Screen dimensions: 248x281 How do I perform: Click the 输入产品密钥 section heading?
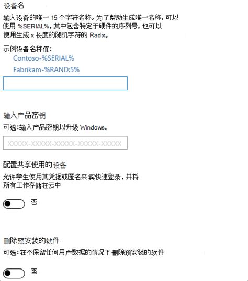pyautogui.click(x=25, y=115)
